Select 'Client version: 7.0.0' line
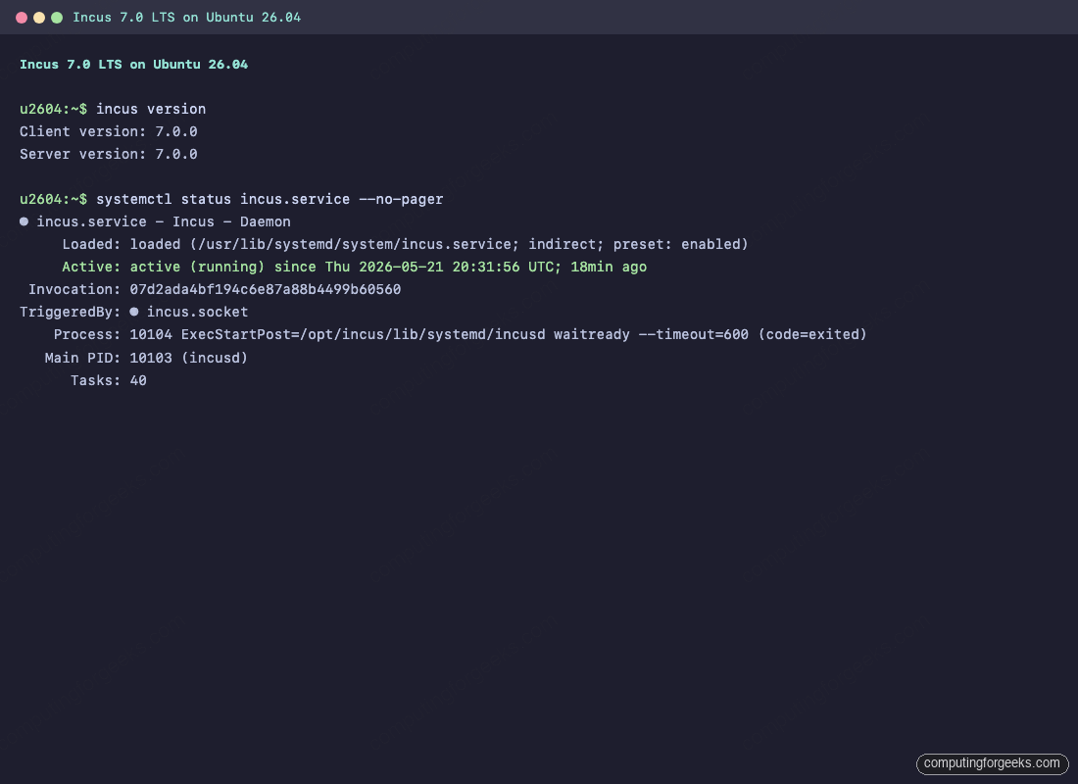 (x=109, y=131)
